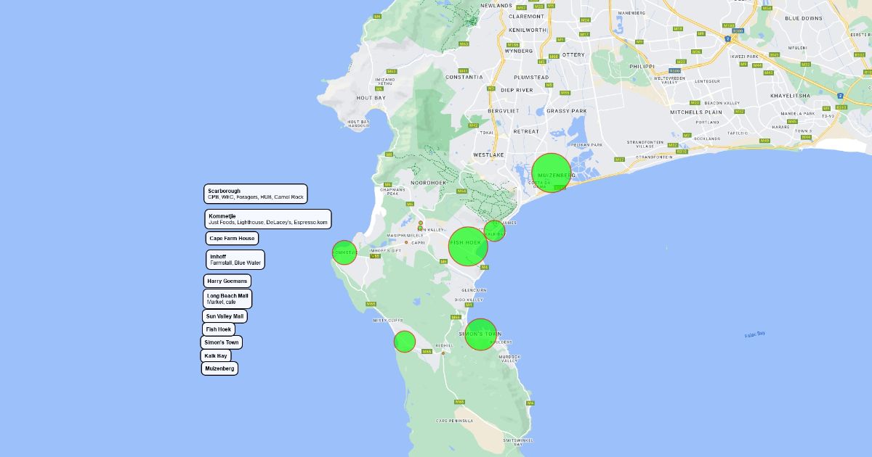Select green circle below Misty Cliffs
This screenshot has width=872, height=457.
405,341
